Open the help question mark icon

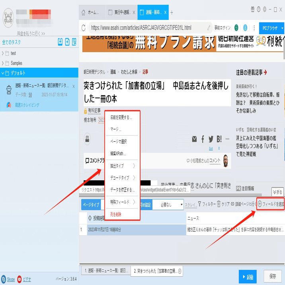(x=258, y=9)
